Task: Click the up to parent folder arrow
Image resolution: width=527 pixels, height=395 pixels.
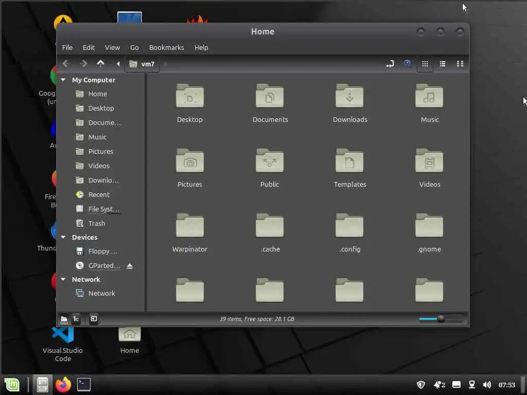Action: pos(100,64)
